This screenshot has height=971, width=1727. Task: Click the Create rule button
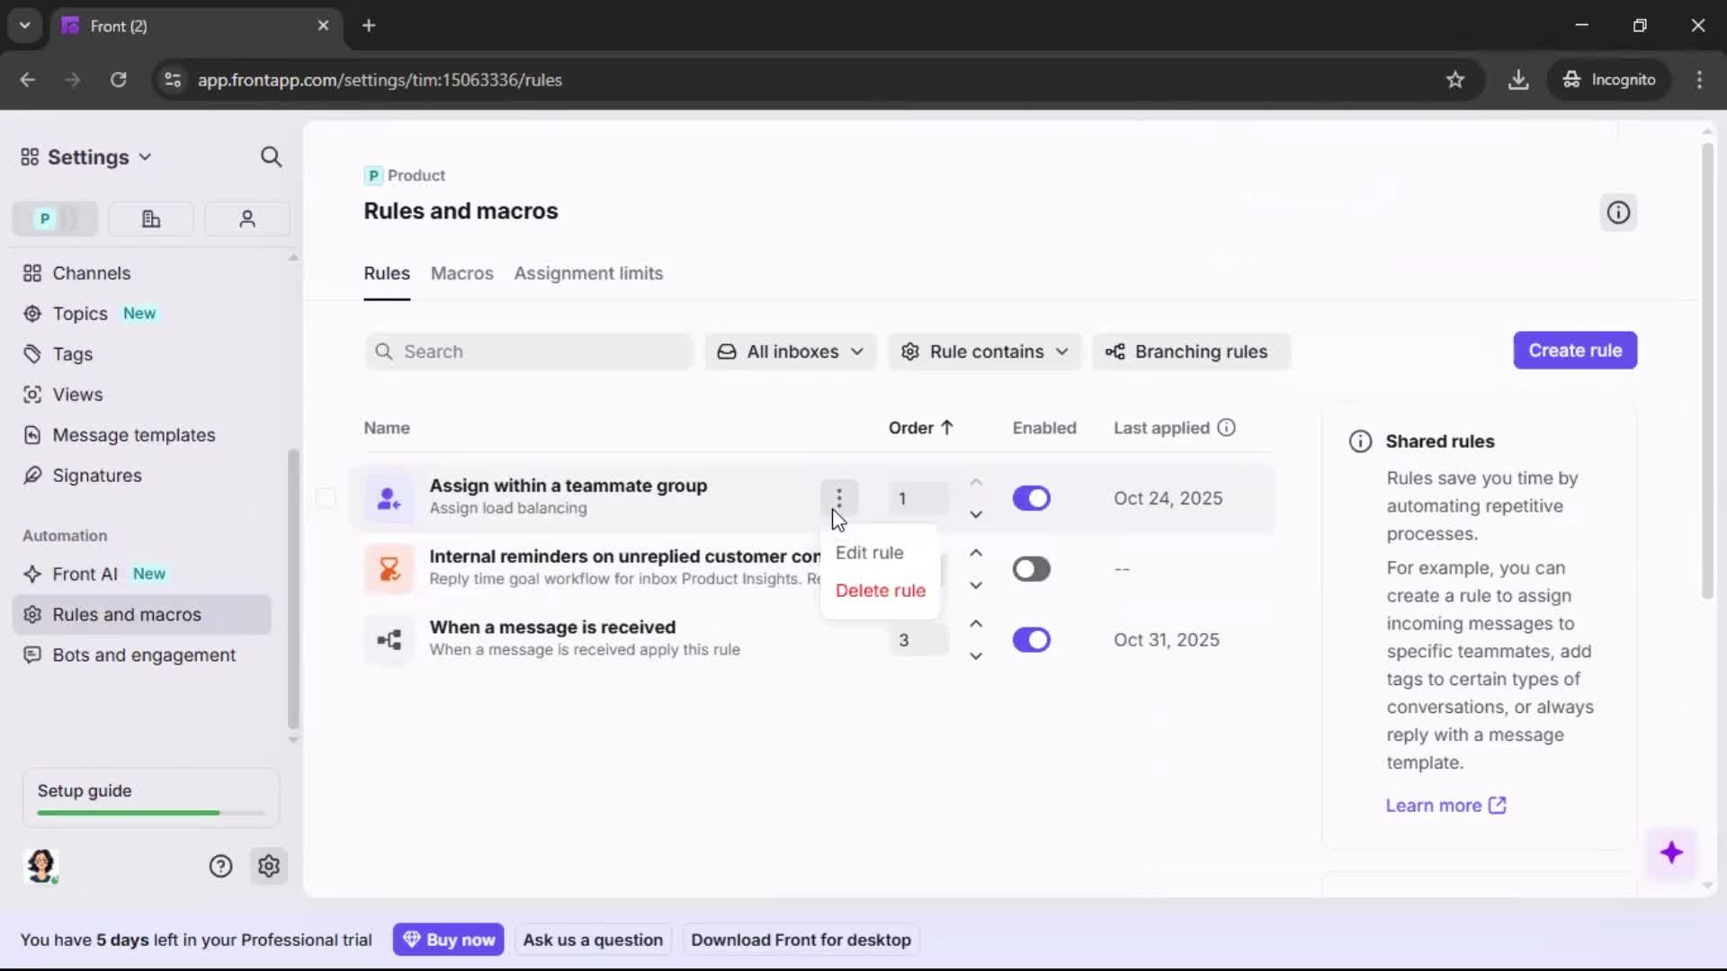coord(1575,351)
